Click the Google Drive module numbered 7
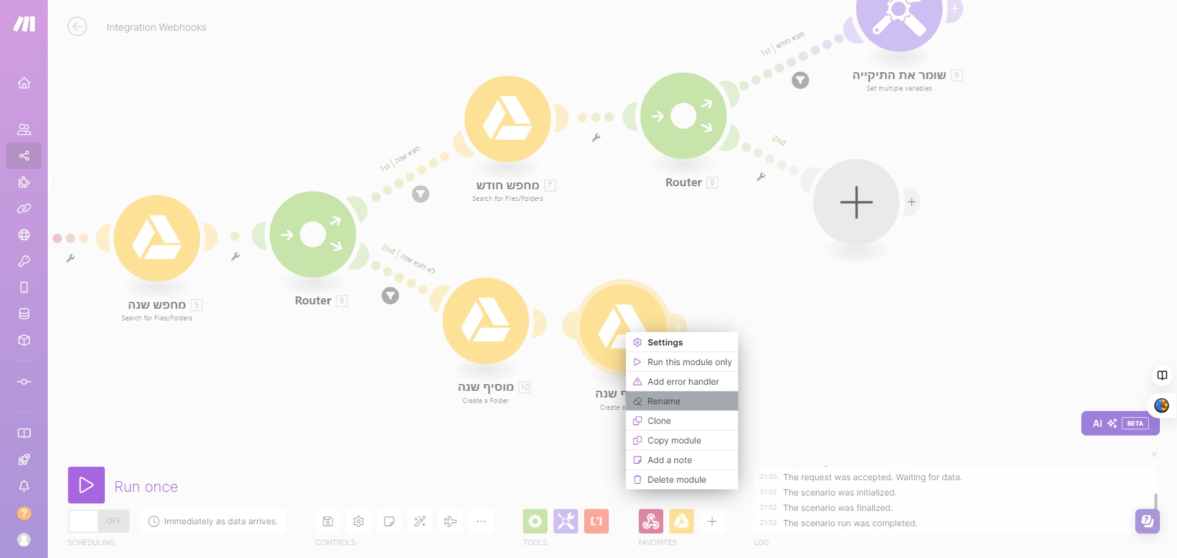 [x=508, y=119]
